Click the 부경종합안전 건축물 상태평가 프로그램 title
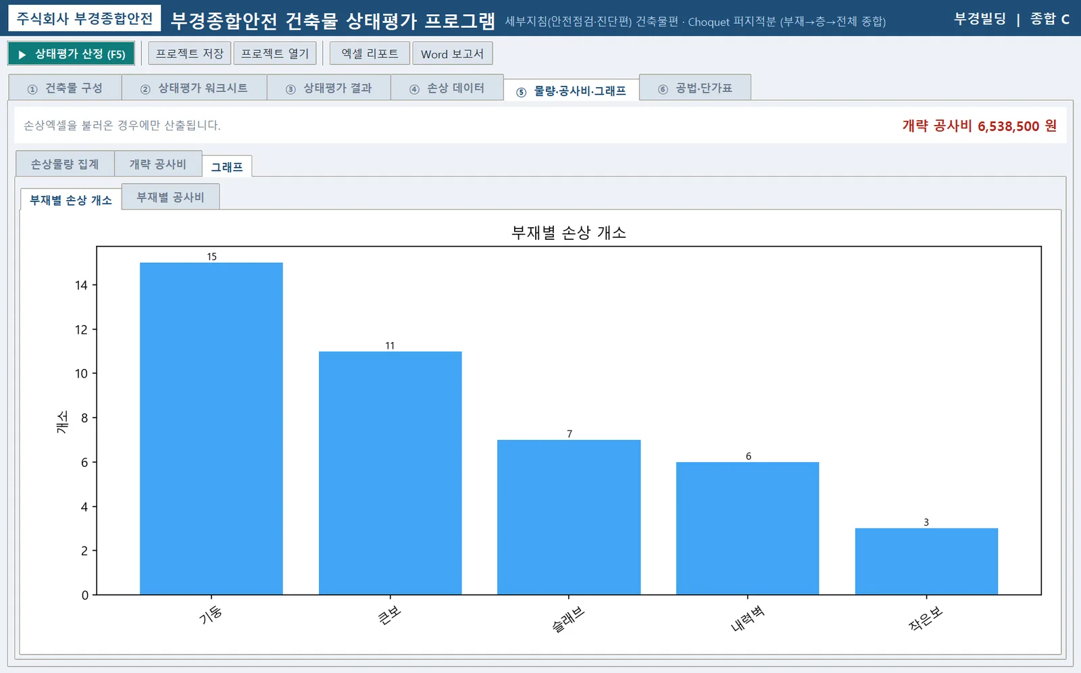This screenshot has width=1081, height=673. tap(333, 21)
